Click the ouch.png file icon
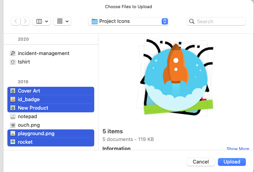 point(13,125)
